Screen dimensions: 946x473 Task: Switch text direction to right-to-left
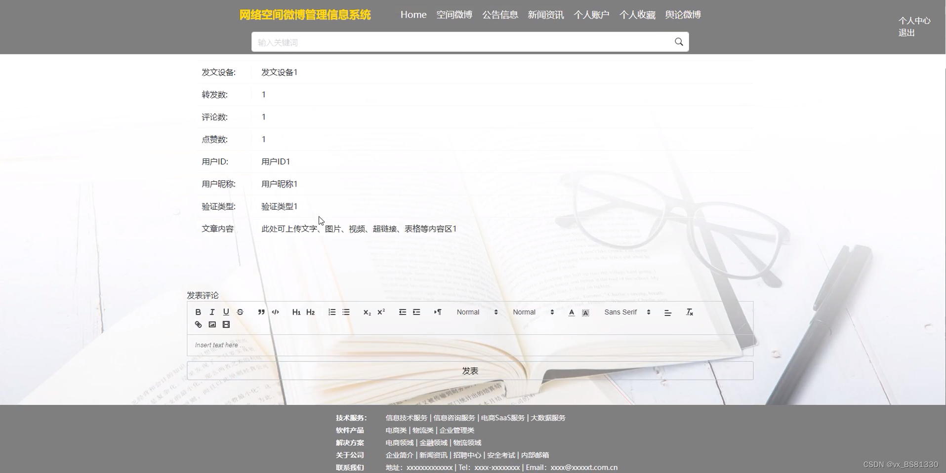tap(438, 312)
